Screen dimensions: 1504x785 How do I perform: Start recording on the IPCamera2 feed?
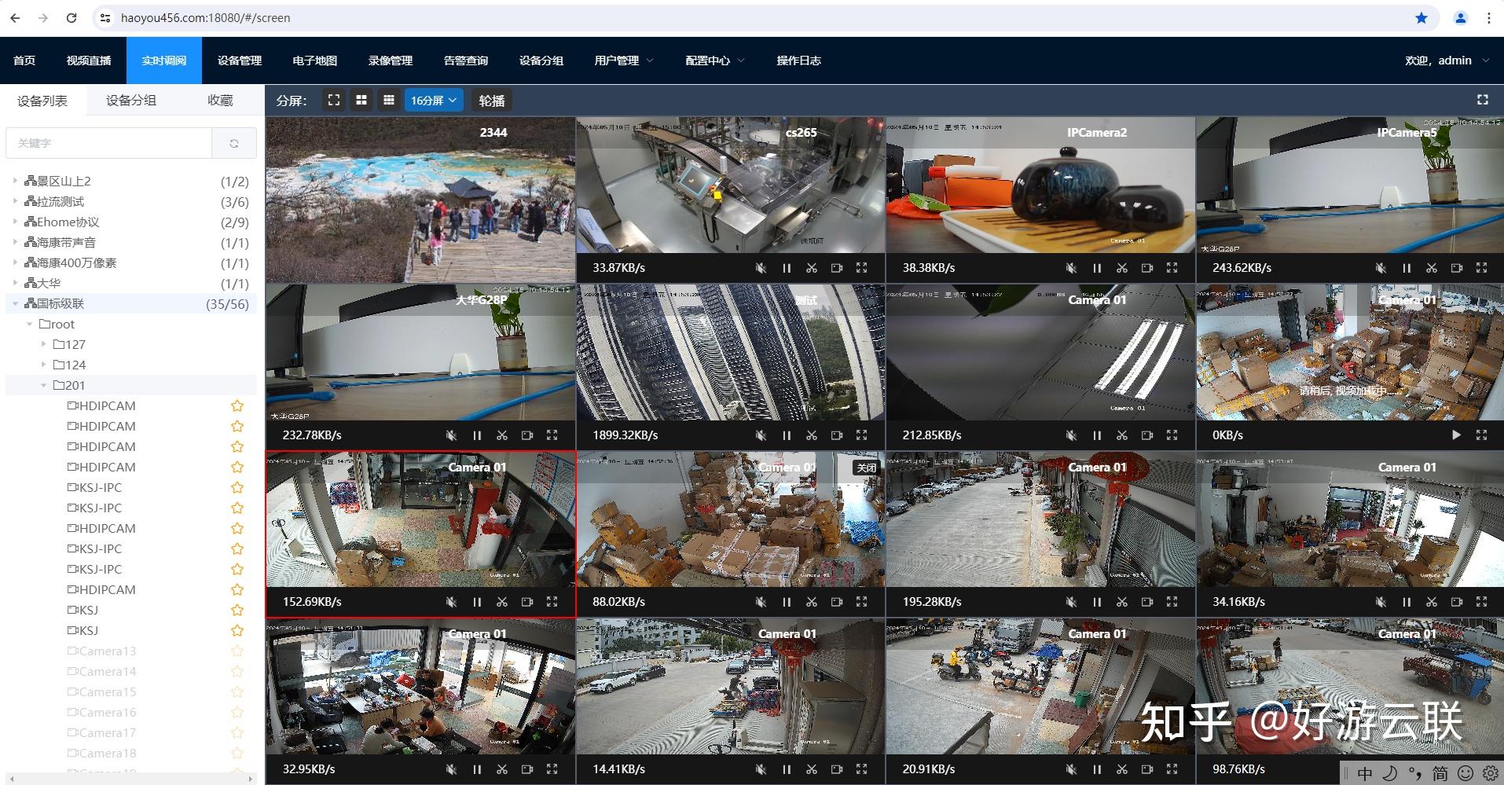[1147, 268]
